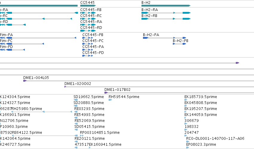Viewport: 254px width, 149px height.
Task: Click the RH59544.5prime arrow glyph
Action: (x=110, y=100)
